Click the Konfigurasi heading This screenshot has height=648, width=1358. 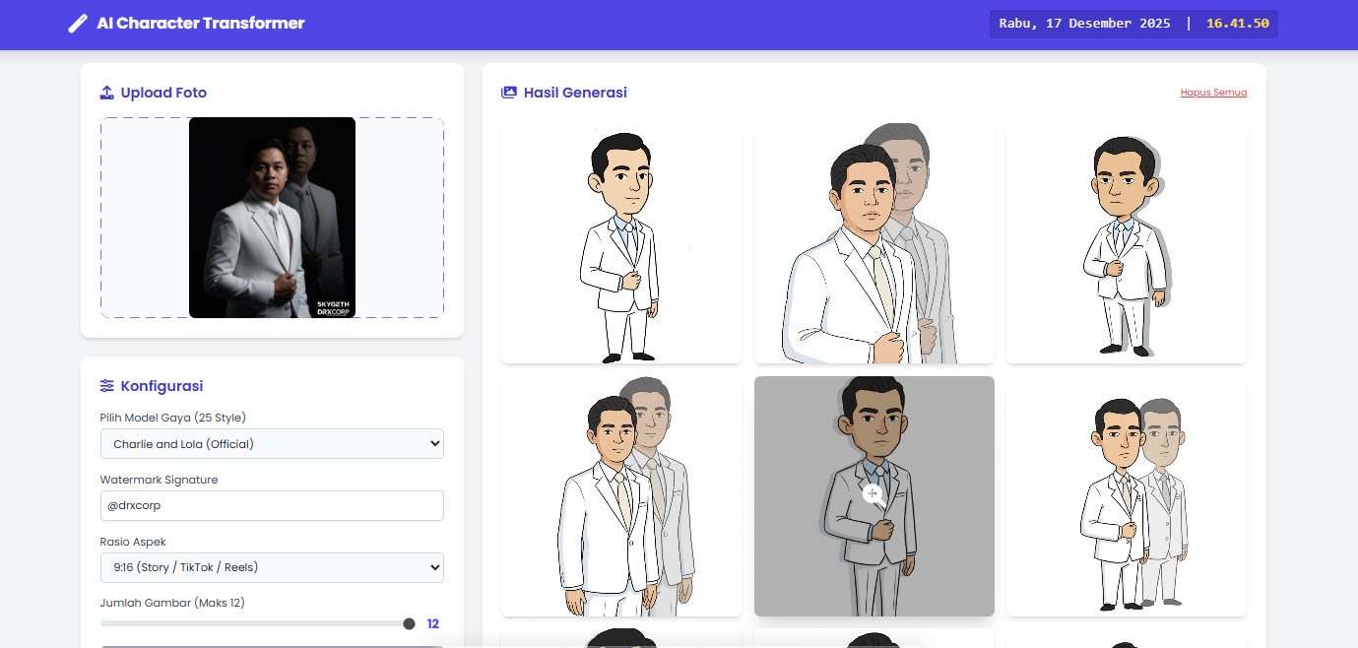click(162, 386)
